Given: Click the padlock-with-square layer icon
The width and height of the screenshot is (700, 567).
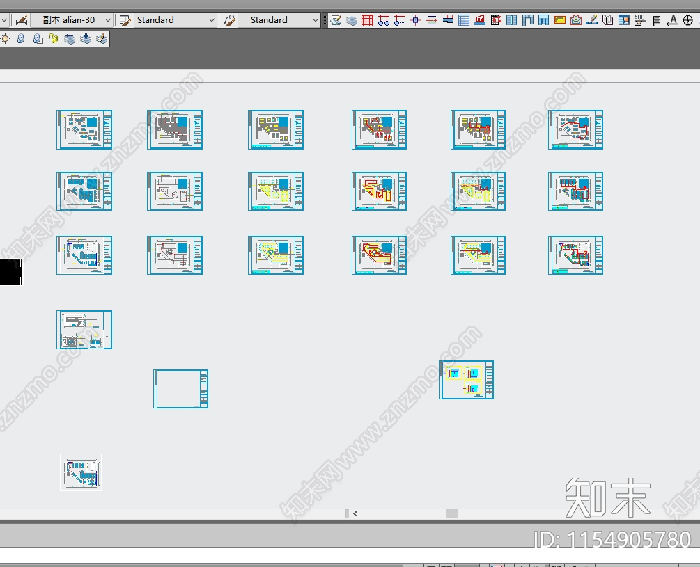Looking at the screenshot, I should pos(38,39).
